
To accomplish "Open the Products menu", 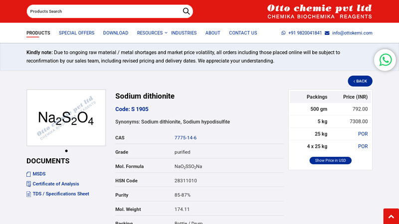I will tap(38, 33).
